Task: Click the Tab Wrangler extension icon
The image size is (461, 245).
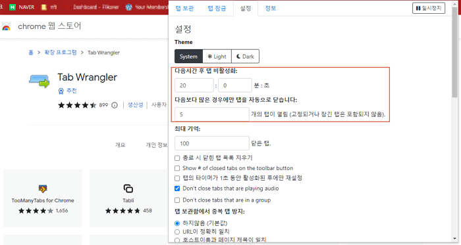Action: [x=40, y=81]
